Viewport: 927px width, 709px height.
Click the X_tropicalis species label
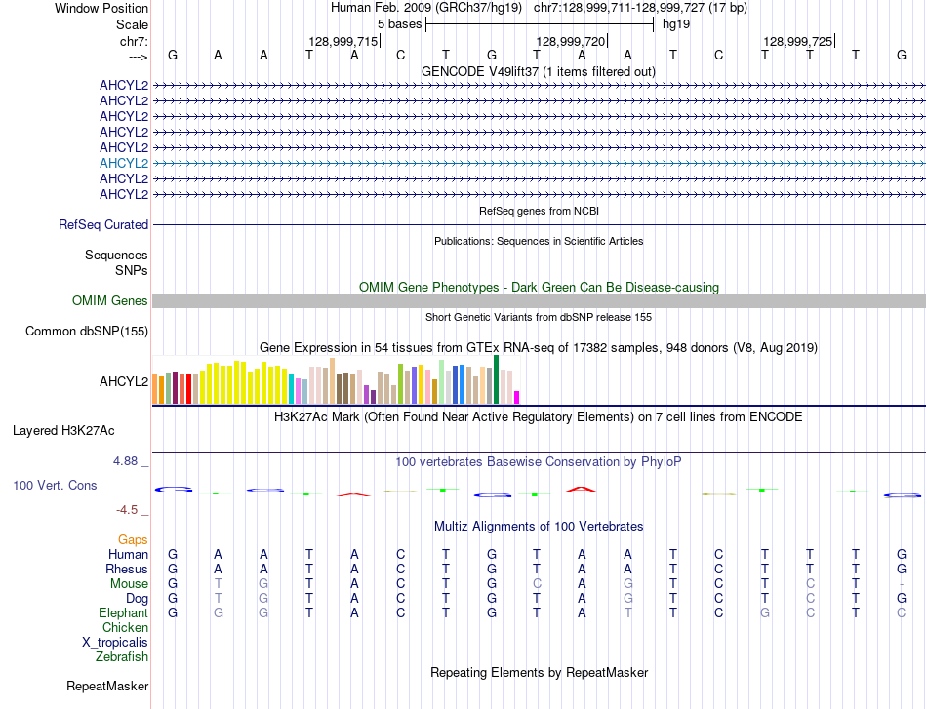(115, 642)
